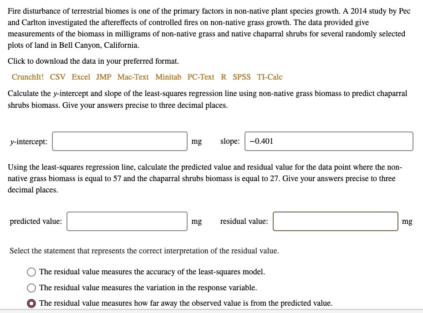Download the data as CSV
Screen dimensions: 423x313
tap(57, 77)
